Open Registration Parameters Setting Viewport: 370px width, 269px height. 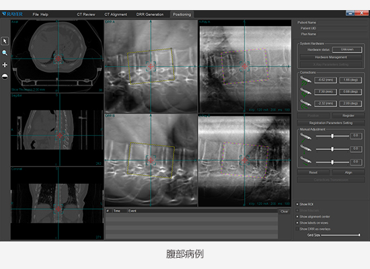330,123
